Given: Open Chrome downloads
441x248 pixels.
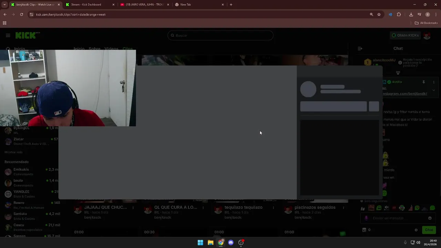Looking at the screenshot, I should [411, 14].
